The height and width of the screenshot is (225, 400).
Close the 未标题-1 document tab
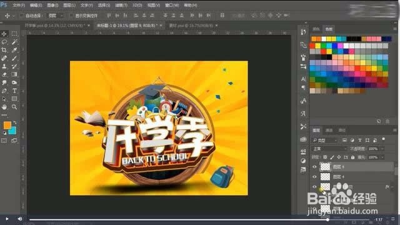[161, 26]
